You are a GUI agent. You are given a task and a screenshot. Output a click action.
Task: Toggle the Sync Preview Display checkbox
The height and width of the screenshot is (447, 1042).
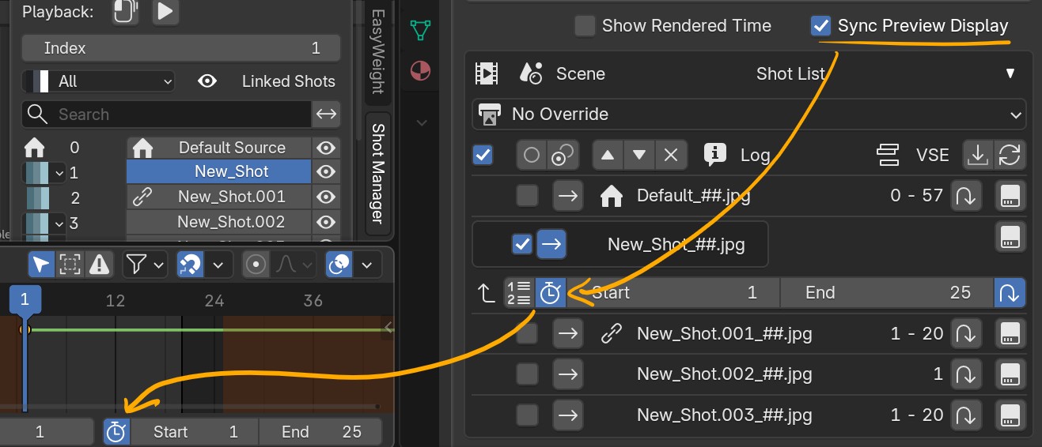coord(820,26)
